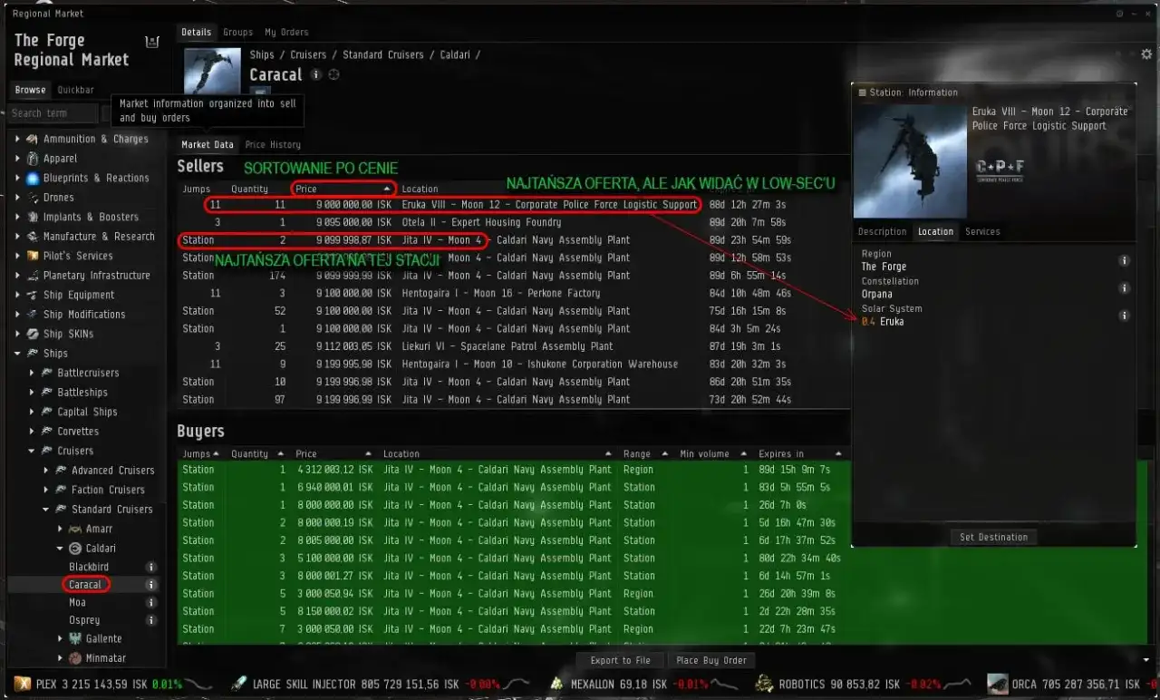Open the Services tab in station info
Image resolution: width=1160 pixels, height=700 pixels.
(982, 231)
